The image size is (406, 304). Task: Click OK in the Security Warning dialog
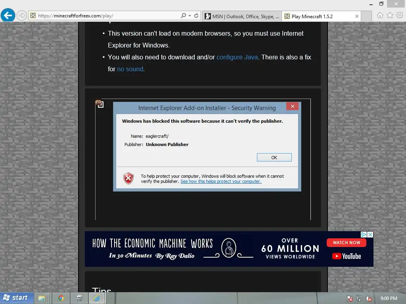[x=274, y=158]
